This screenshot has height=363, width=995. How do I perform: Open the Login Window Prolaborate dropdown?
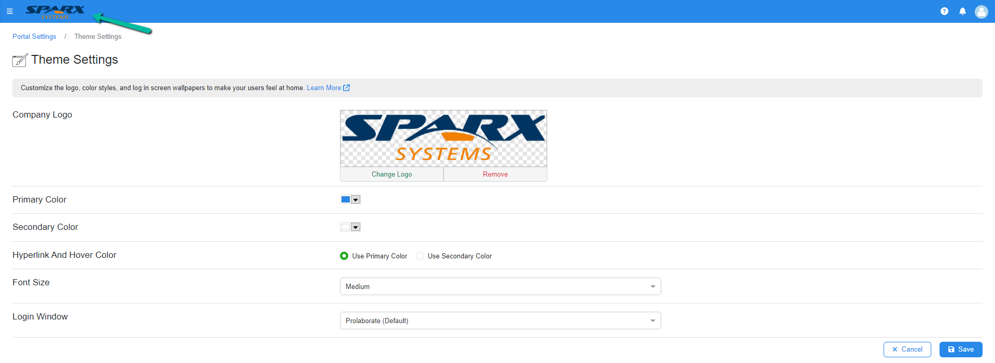tap(501, 321)
